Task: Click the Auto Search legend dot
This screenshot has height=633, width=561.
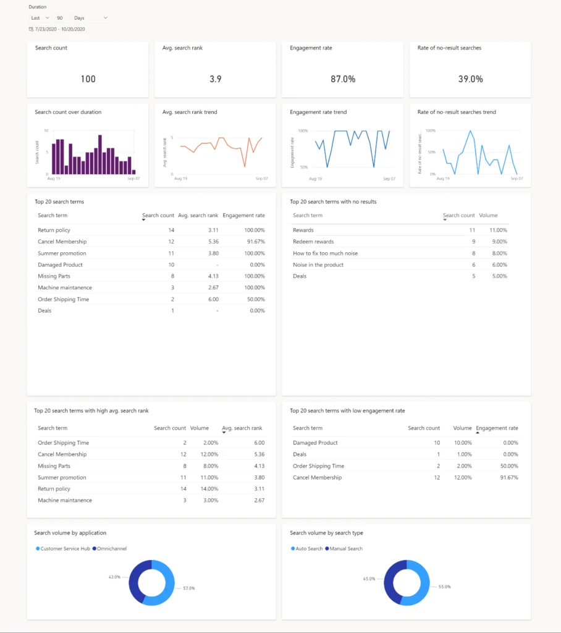Action: [293, 548]
